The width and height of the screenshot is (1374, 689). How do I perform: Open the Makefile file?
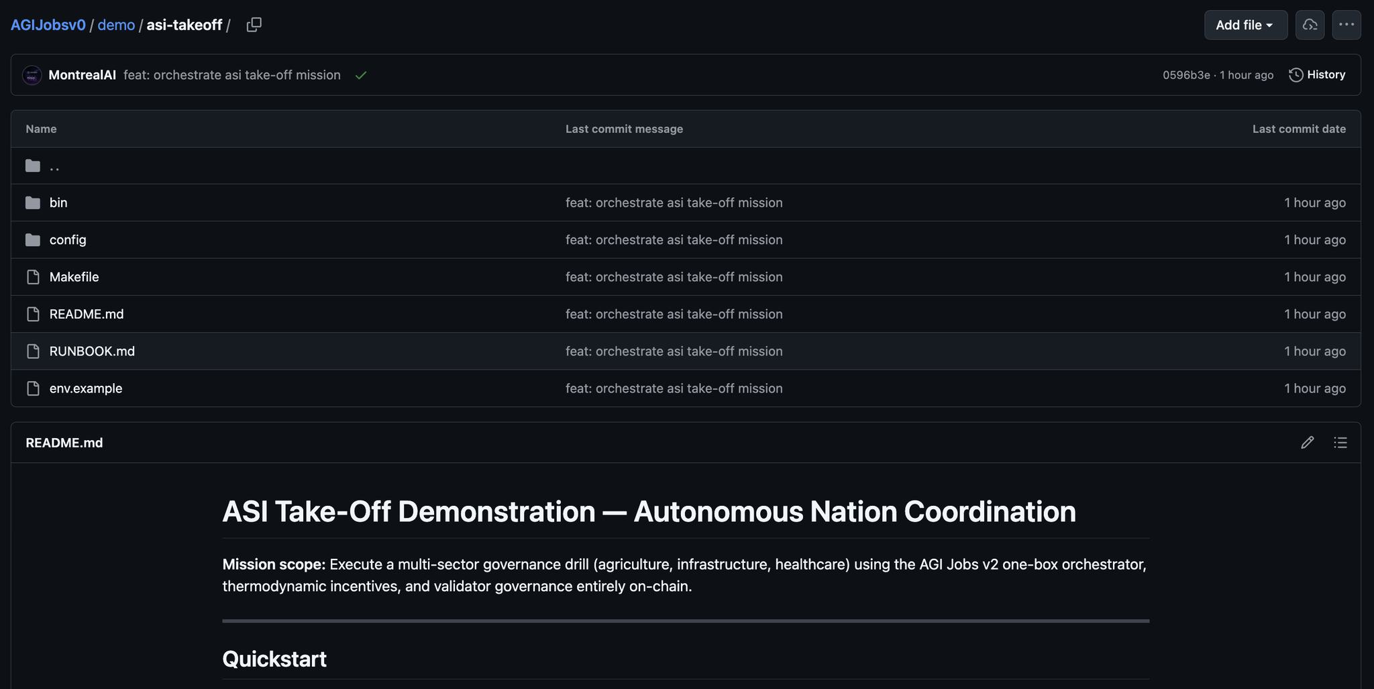coord(74,277)
